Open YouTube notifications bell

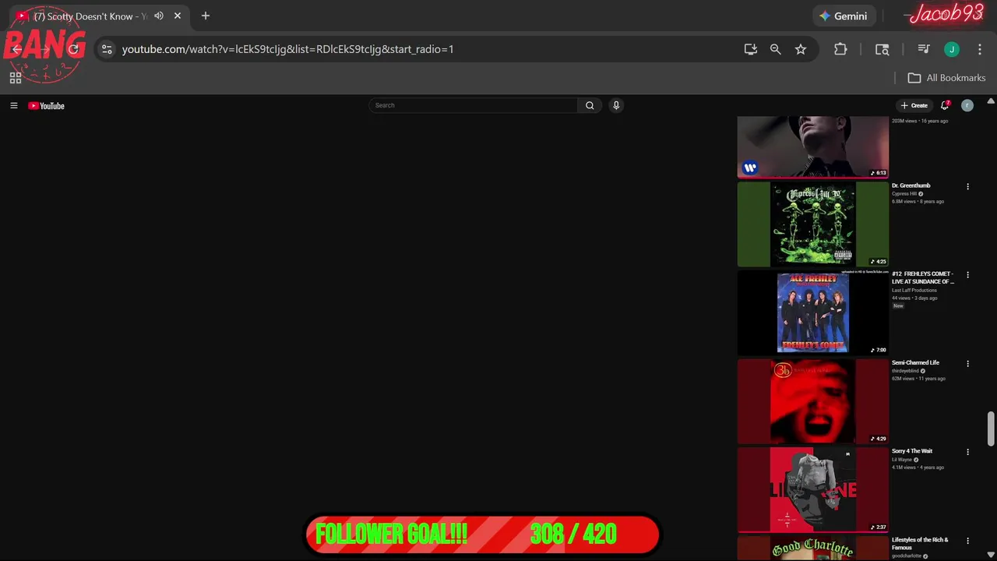click(945, 105)
